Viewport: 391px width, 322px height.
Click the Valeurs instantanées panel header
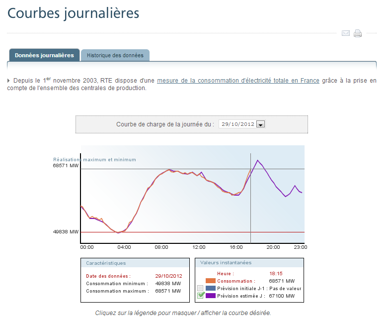point(249,263)
